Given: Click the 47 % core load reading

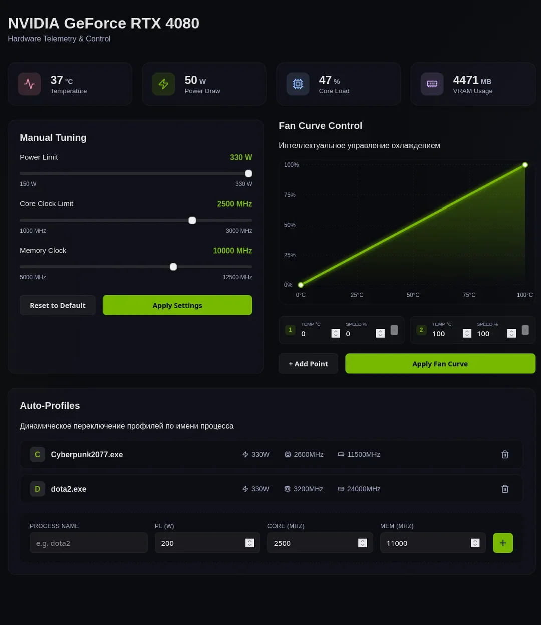Looking at the screenshot, I should pyautogui.click(x=329, y=80).
